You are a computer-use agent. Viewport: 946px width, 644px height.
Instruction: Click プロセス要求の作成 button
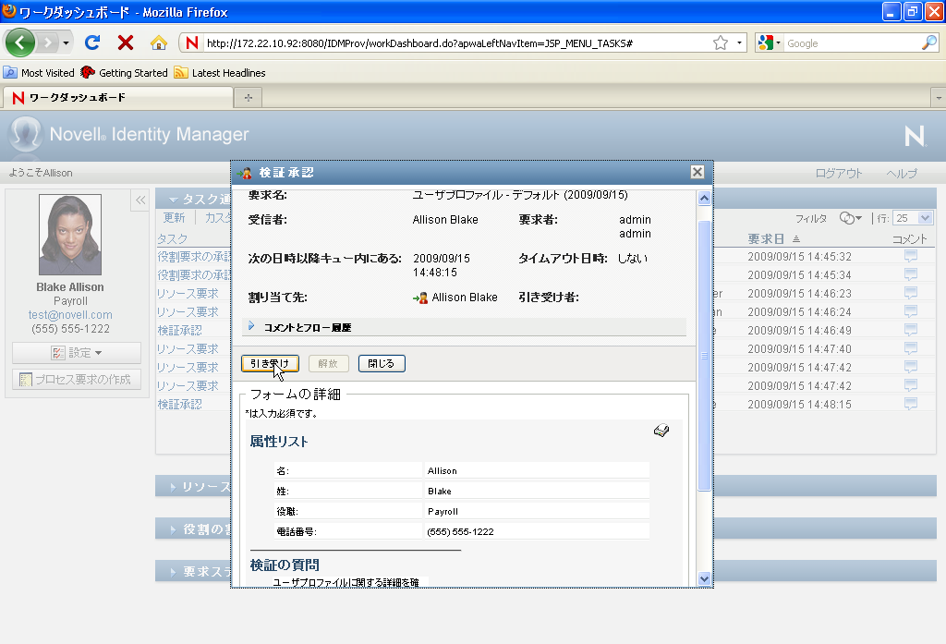pyautogui.click(x=77, y=379)
